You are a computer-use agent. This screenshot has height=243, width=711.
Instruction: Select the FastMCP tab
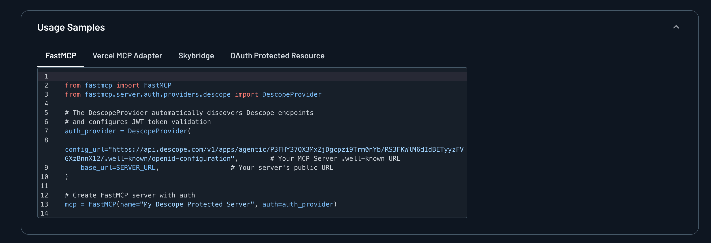pyautogui.click(x=61, y=56)
